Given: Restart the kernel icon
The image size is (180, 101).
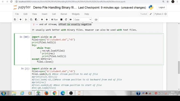Looking at the screenshot, I should pos(66,20).
